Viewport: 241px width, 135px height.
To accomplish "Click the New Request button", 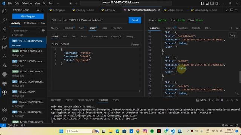I will (28, 16).
